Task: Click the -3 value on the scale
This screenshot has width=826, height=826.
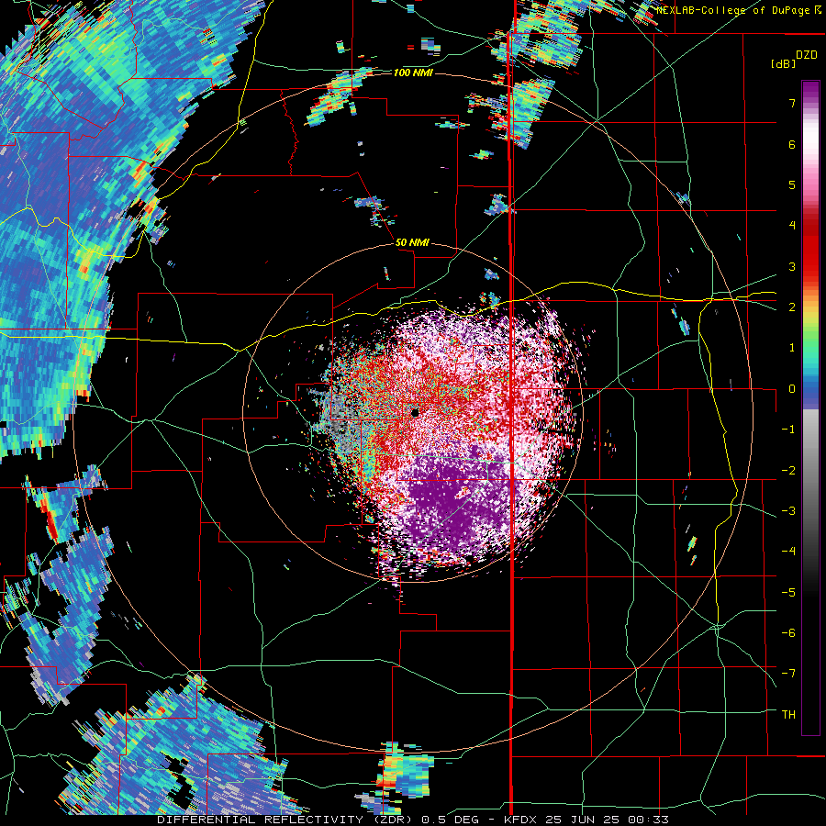Action: (788, 511)
